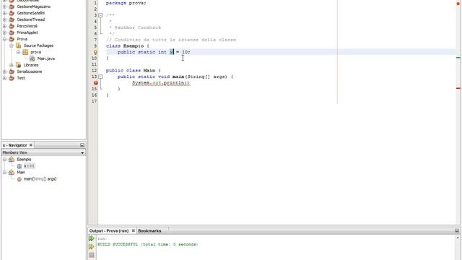Click the Main class icon in Navigator
This screenshot has height=260, width=462.
(12, 172)
